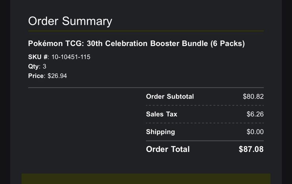Viewport: 292px width, 184px height.
Task: Click the Order Summary heading
Action: (70, 21)
